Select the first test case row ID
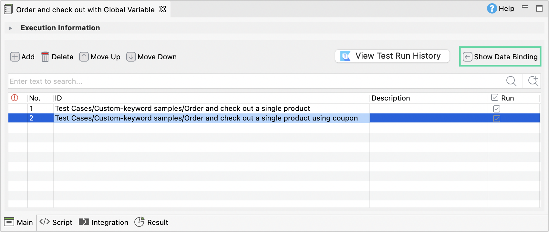Screen dimensions: 549x232 [182, 109]
